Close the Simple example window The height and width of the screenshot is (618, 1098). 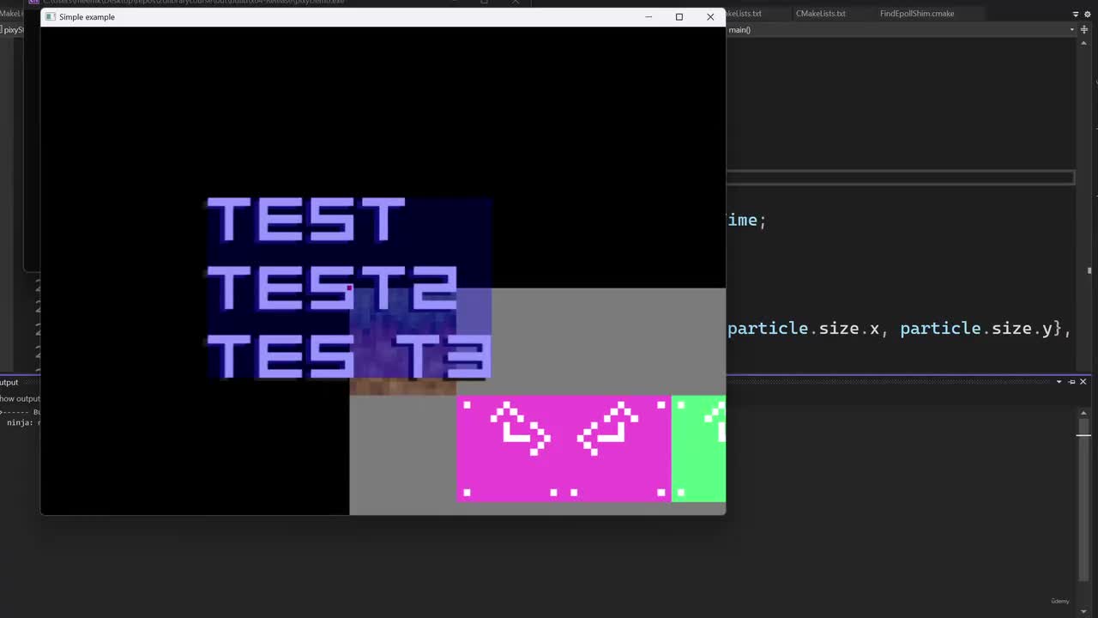click(x=710, y=17)
